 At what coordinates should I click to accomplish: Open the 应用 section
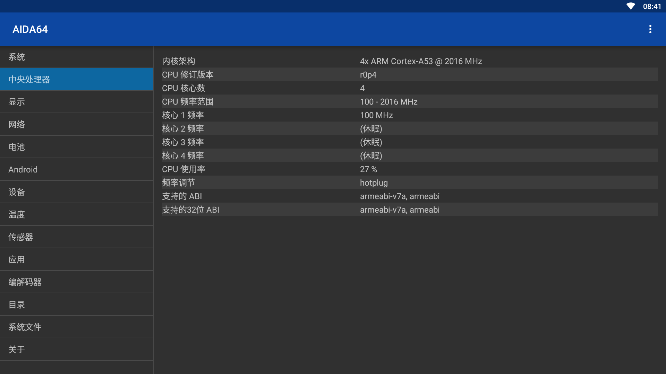click(x=76, y=259)
